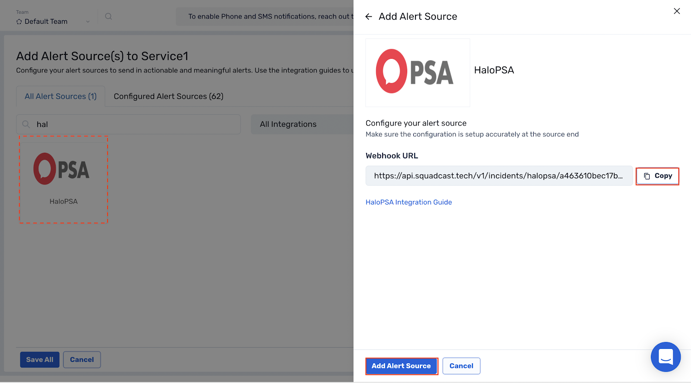Viewport: 691px width, 383px height.
Task: Click the Add Alert Source button
Action: [x=401, y=366]
